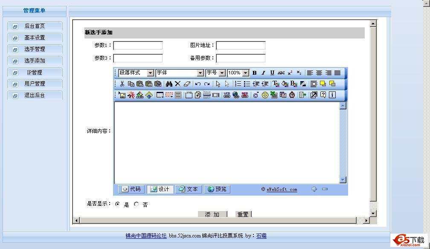430x249 pixels.
Task: Click the Copy icon in the editor toolbar
Action: tap(131, 84)
